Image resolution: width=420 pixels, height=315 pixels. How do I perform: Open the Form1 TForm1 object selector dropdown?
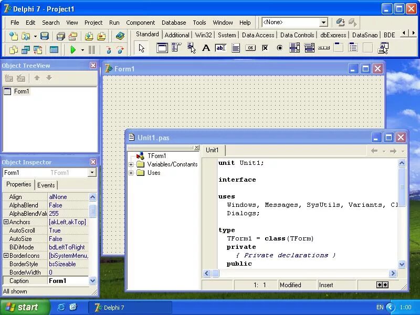[92, 173]
